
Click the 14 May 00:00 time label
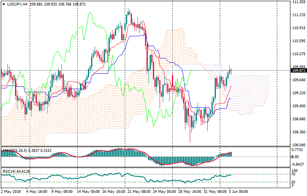[88, 192]
